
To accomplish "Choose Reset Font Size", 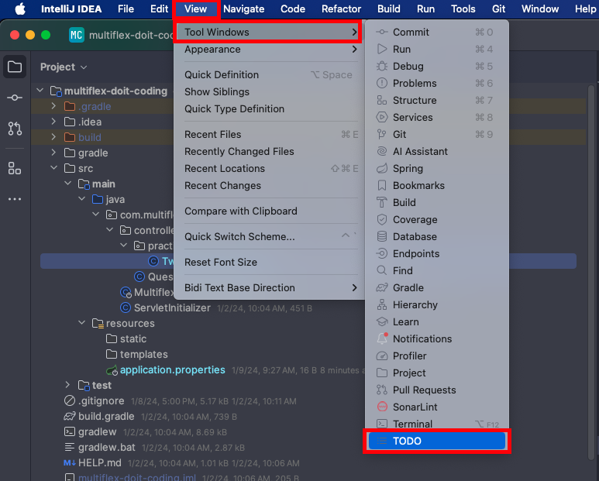I will pos(271,263).
